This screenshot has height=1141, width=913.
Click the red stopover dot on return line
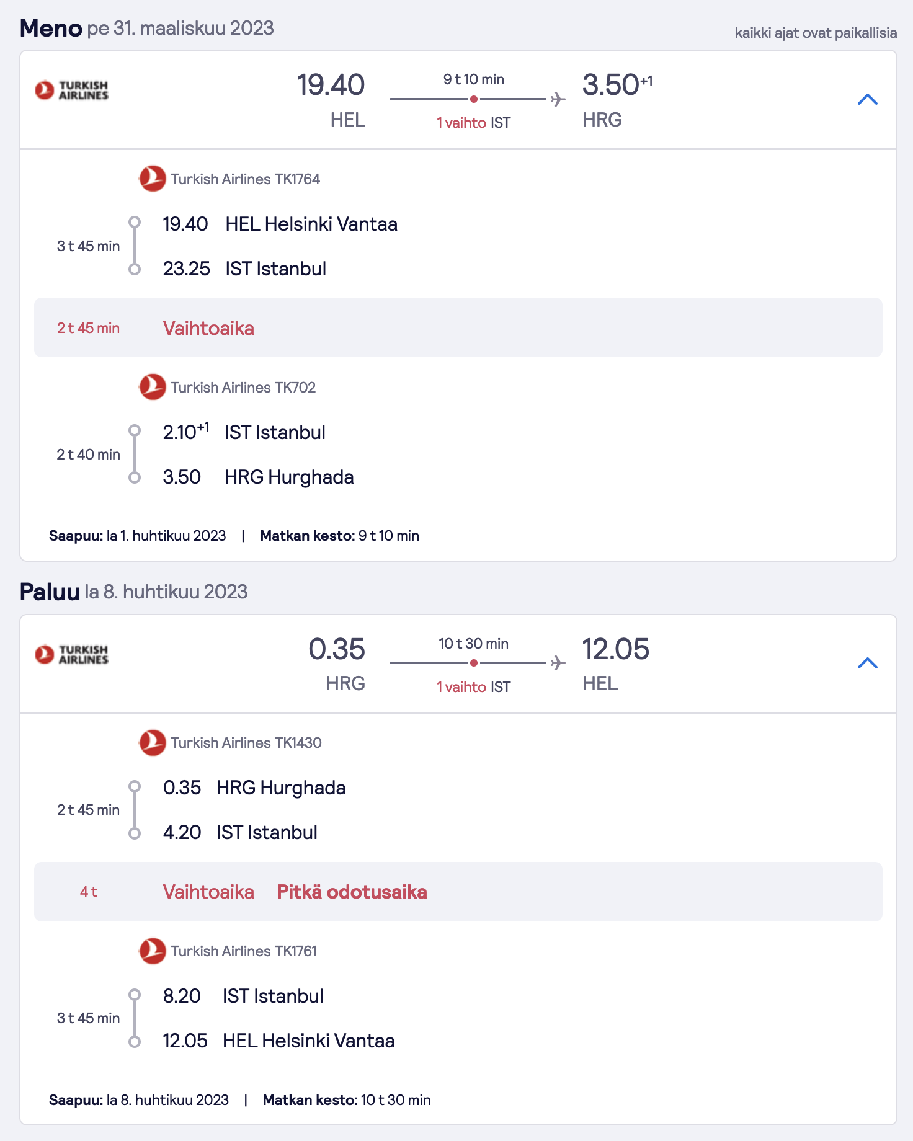(x=473, y=663)
